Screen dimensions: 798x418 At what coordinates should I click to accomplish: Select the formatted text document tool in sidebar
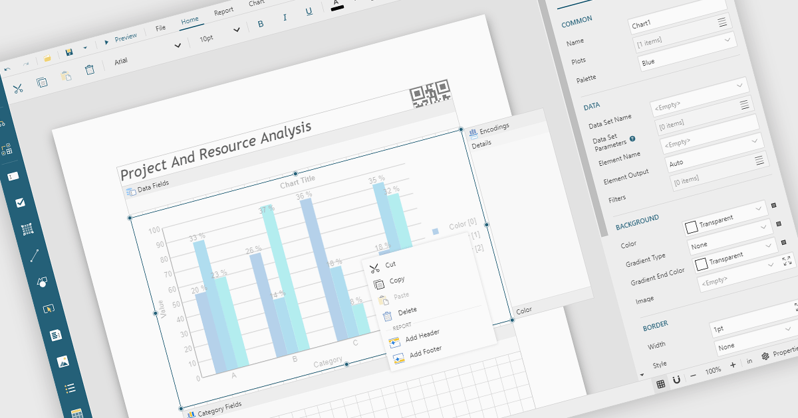(x=56, y=335)
